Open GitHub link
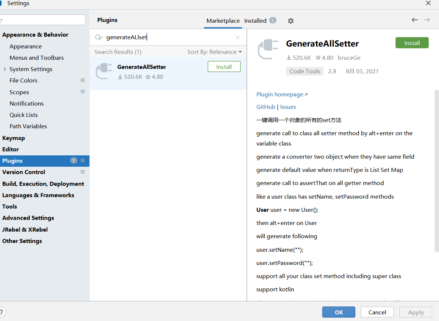Viewport: 439px width, 321px height. tap(266, 107)
